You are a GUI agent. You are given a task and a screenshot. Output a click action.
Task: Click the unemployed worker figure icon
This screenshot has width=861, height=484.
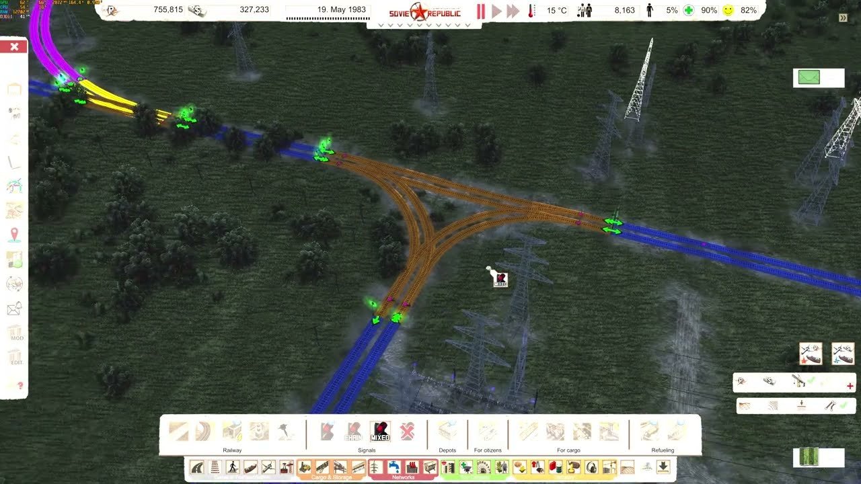[650, 10]
